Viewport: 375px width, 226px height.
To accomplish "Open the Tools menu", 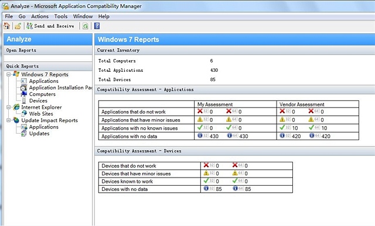I will pyautogui.click(x=61, y=16).
